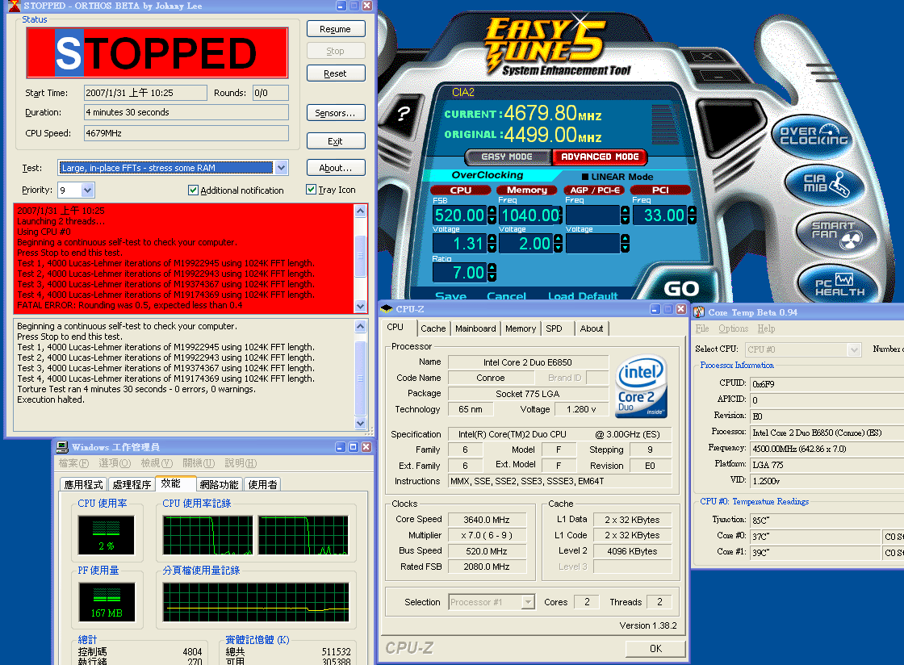
Task: Adjust the AGP / PCI-E Freq stepper
Action: click(625, 215)
